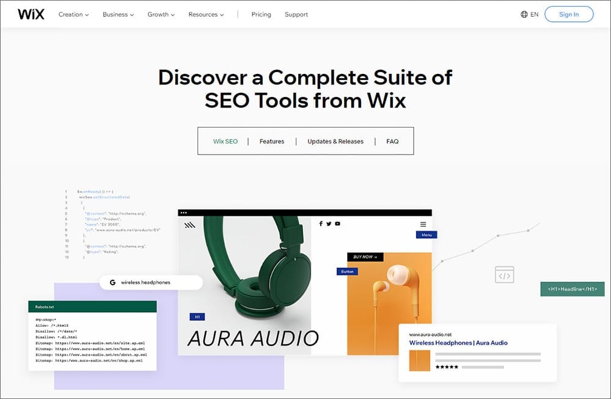The height and width of the screenshot is (399, 611).
Task: Click the "Disallow: /*/date/*" line
Action: 56,331
